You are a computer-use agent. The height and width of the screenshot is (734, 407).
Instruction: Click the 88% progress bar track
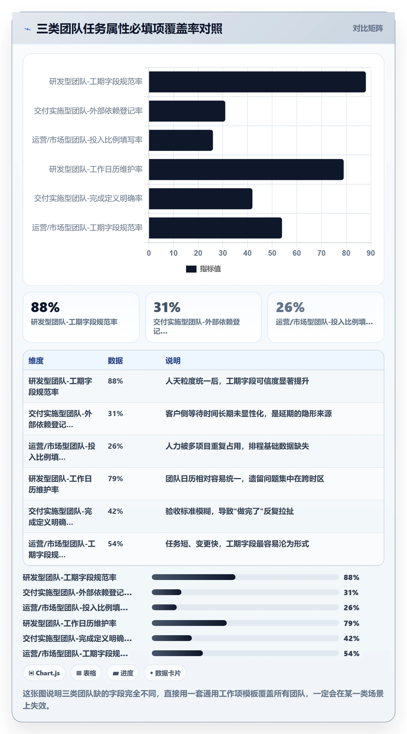point(245,577)
